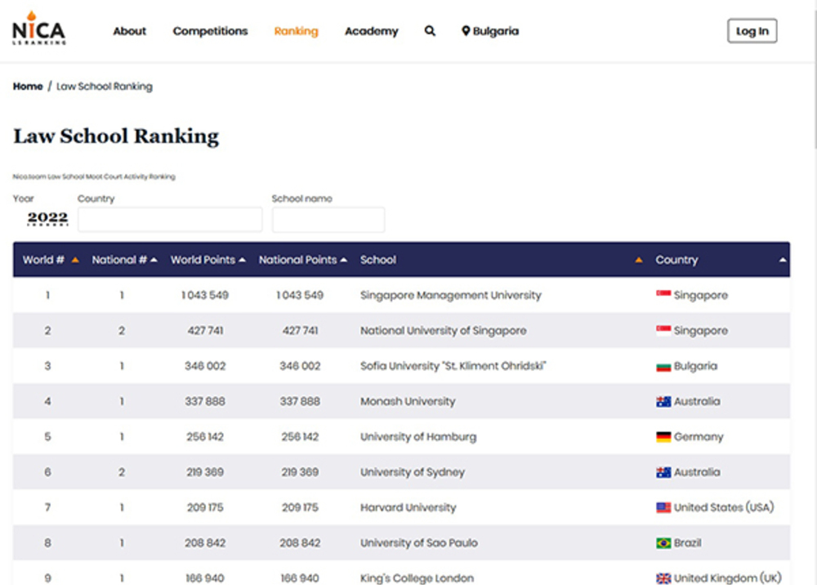The width and height of the screenshot is (817, 585).
Task: Focus the Country filter input field
Action: coord(170,219)
